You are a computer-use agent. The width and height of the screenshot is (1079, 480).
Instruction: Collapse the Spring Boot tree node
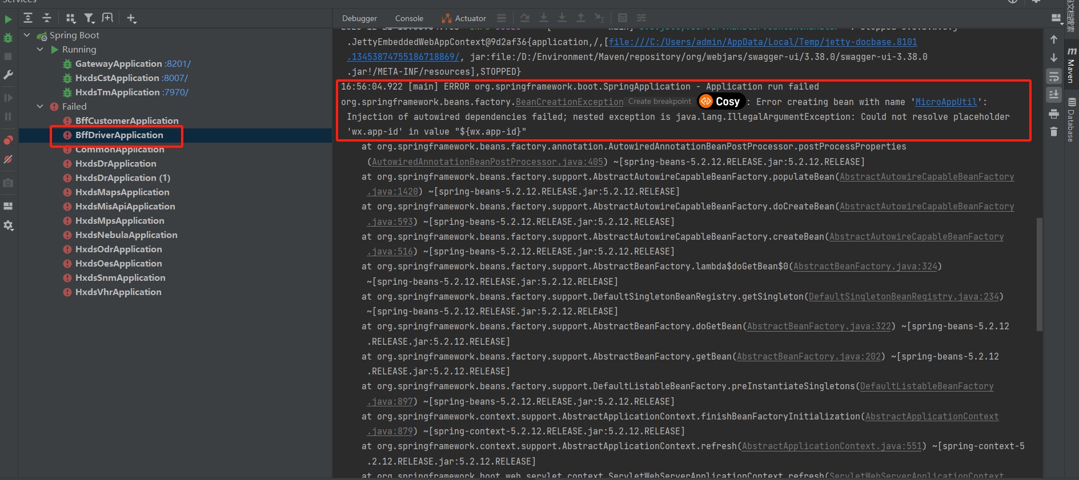[27, 35]
